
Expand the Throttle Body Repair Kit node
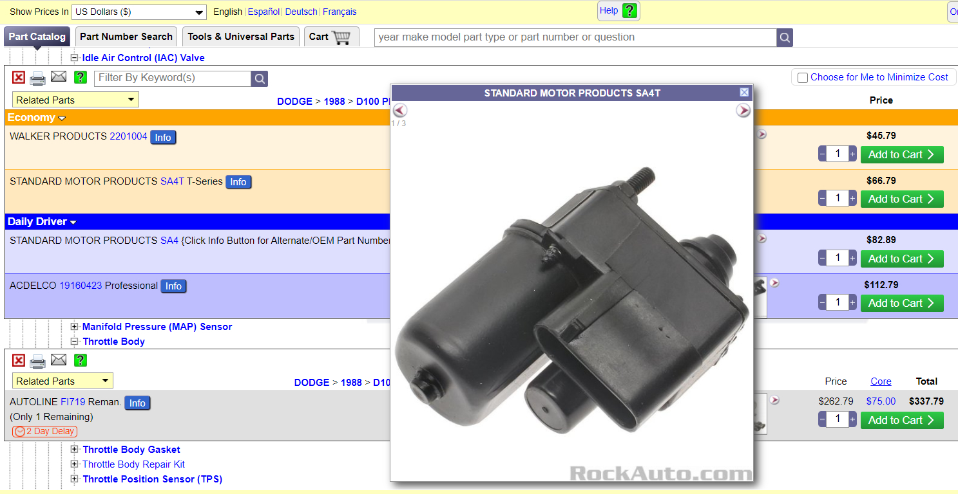click(74, 464)
